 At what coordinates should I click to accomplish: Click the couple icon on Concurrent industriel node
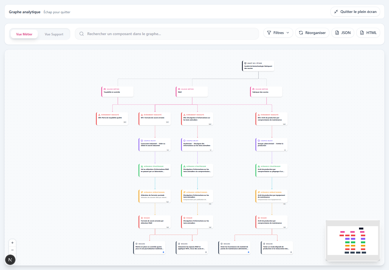142,141
